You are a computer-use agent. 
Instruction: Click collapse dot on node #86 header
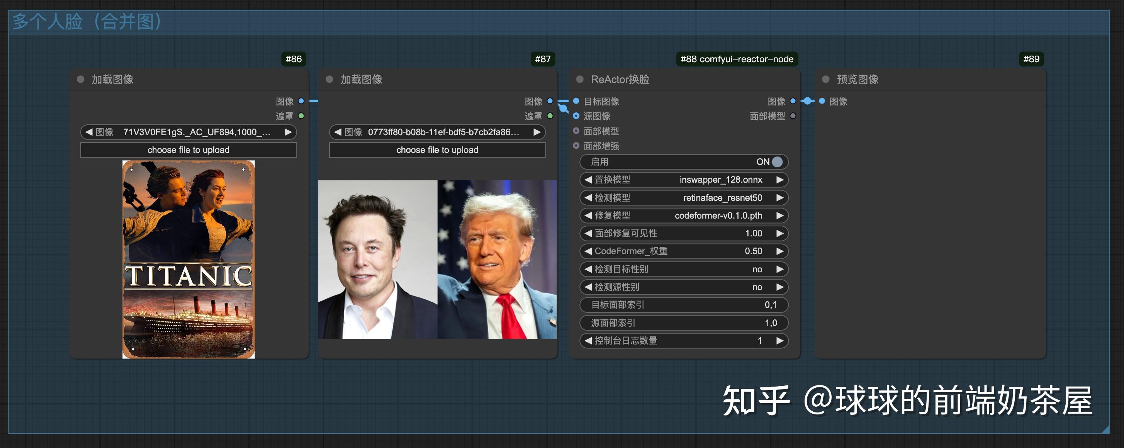80,80
